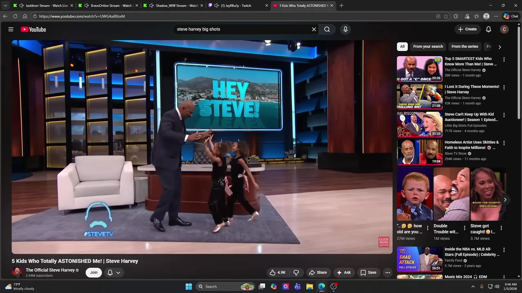Click the Ask button

tap(344, 273)
